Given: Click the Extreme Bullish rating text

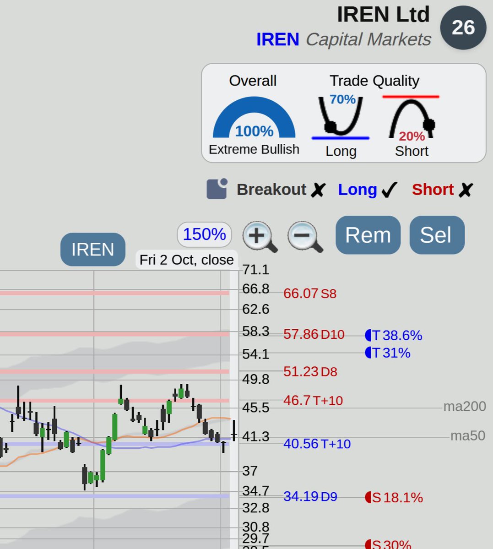Looking at the screenshot, I should 254,150.
